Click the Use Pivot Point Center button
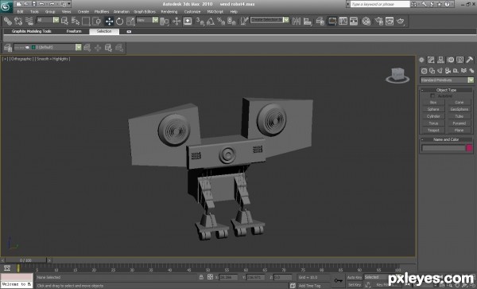 coord(165,21)
